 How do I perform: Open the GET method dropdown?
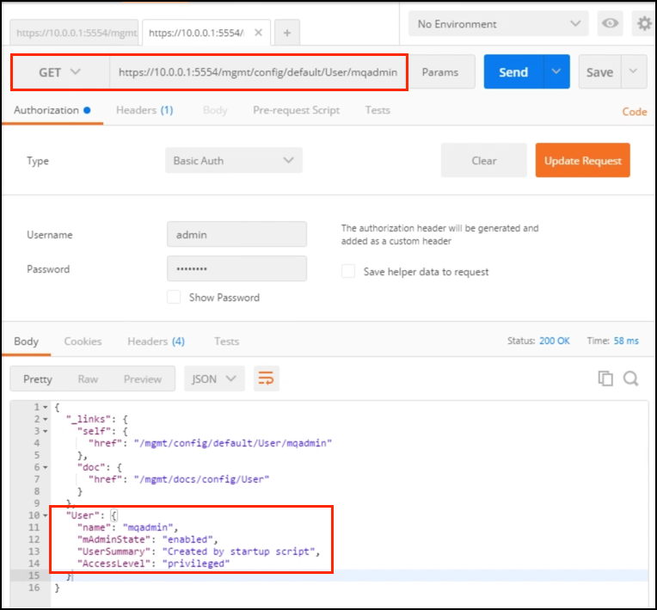tap(60, 72)
